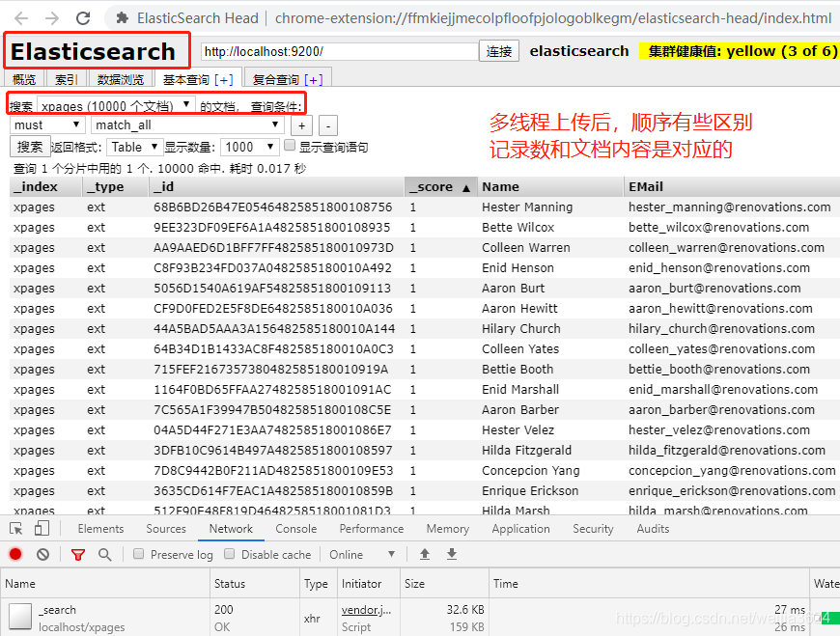The image size is (840, 636).
Task: Sort by the _type column header
Action: 115,187
